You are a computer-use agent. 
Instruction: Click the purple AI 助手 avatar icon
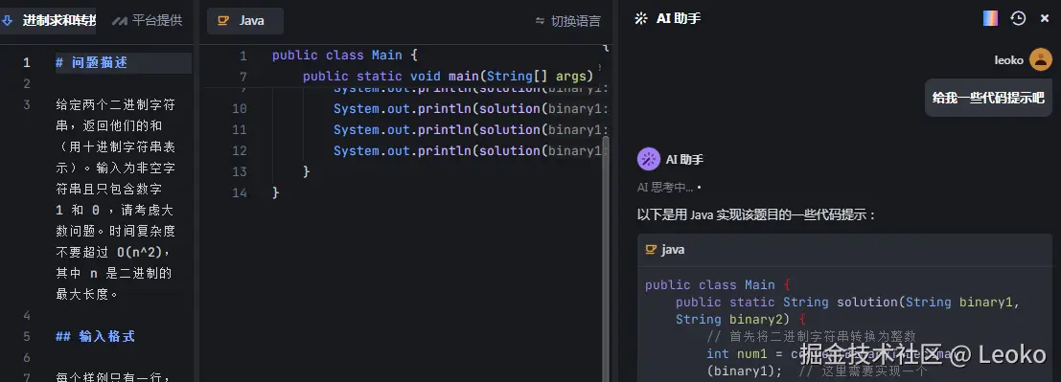point(649,160)
